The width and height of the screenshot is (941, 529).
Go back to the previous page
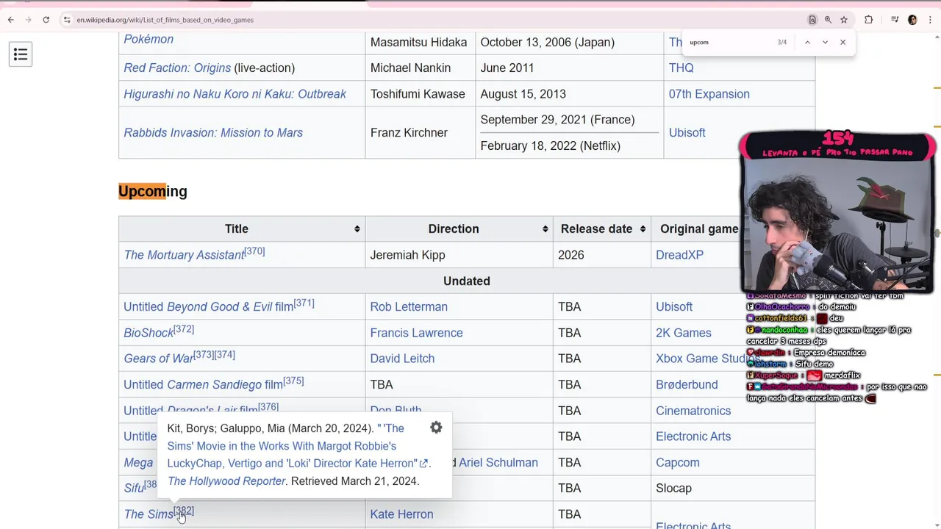coord(11,20)
